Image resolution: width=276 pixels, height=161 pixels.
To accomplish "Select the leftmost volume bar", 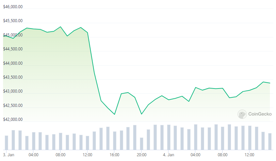I will [6, 142].
